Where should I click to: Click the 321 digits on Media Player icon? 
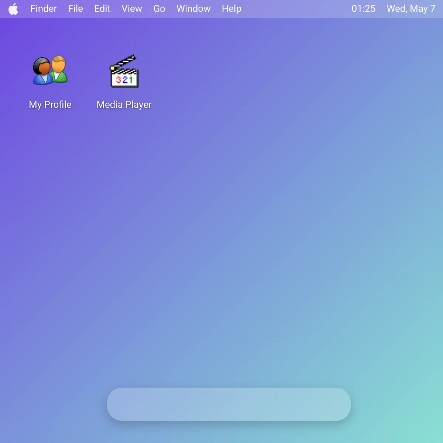pos(124,80)
